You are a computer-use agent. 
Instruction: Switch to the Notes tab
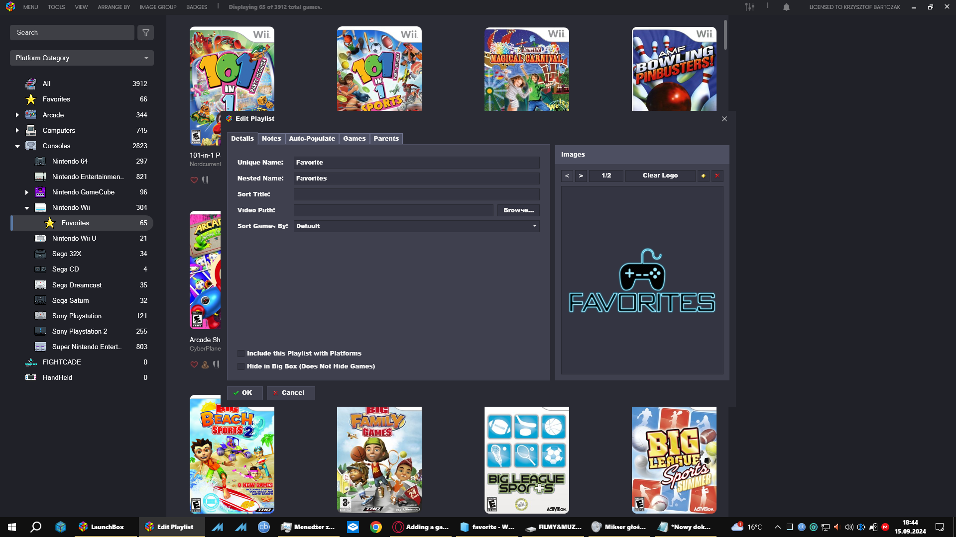tap(271, 139)
